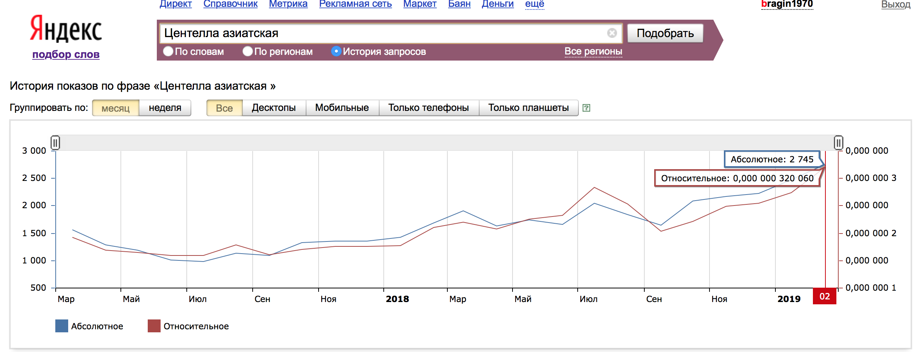Click the Яндекс logo
The image size is (922, 352).
66,29
